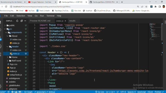The height and width of the screenshot is (93, 166).
Task: Open the Run menu
Action: pos(42,16)
